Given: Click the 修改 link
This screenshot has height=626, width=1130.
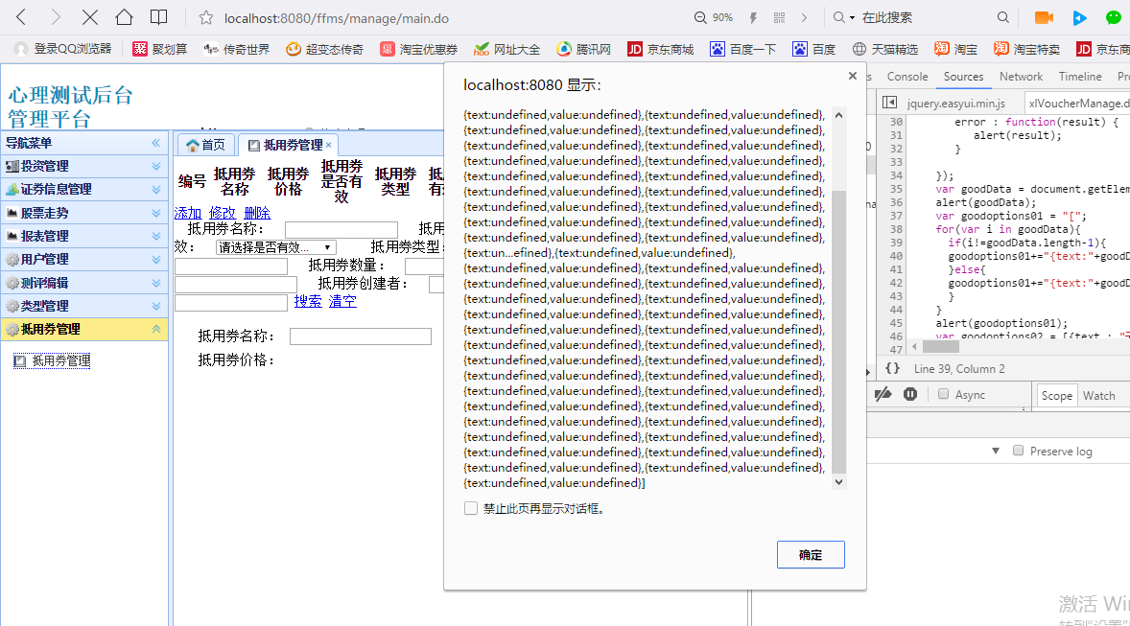Looking at the screenshot, I should point(222,213).
